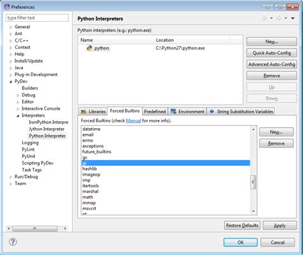The width and height of the screenshot is (303, 255).
Task: Select PyLint in the tree
Action: (x=28, y=149)
